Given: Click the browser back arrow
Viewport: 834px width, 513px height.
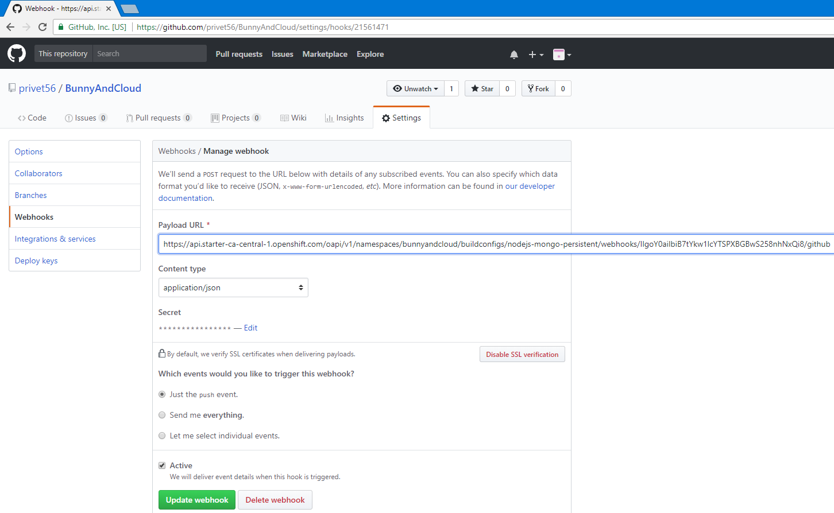Looking at the screenshot, I should tap(10, 27).
